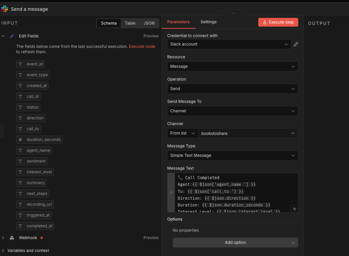The width and height of the screenshot is (349, 256).
Task: Click the Webhook node icon
Action: tap(12, 238)
